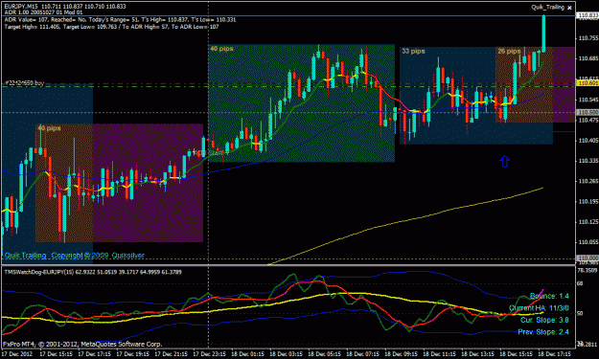Click the '18 Dec 15:15' time axis label

tap(517, 354)
